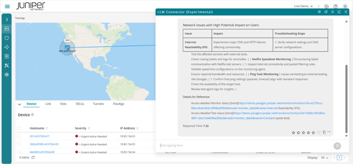
Task: Check the SFO-ACX7024-07 row checkbox
Action: click(x=19, y=136)
